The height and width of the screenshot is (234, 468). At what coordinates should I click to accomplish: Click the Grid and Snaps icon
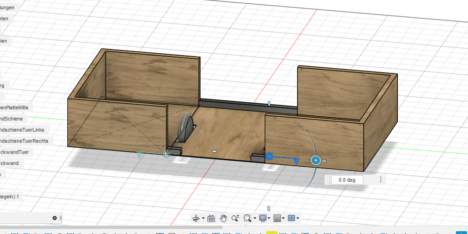click(277, 218)
